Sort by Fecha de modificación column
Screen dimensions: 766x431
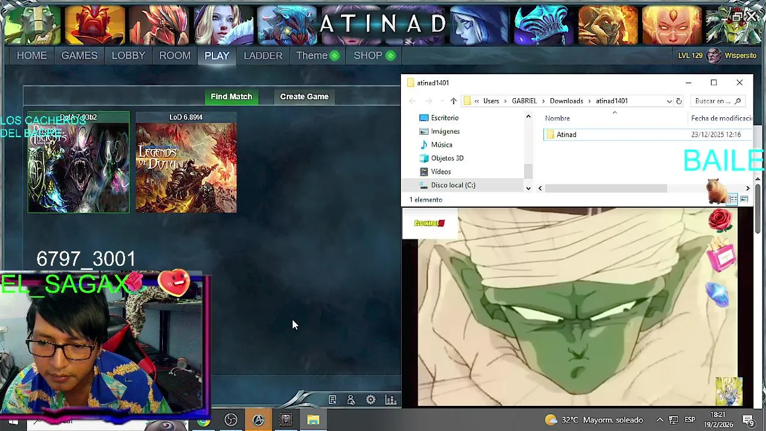[721, 119]
